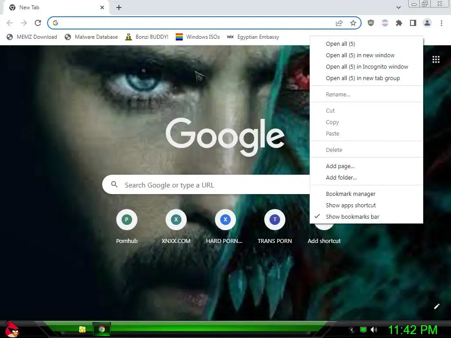Image resolution: width=451 pixels, height=338 pixels.
Task: Click the back navigation arrow
Action: (10, 23)
